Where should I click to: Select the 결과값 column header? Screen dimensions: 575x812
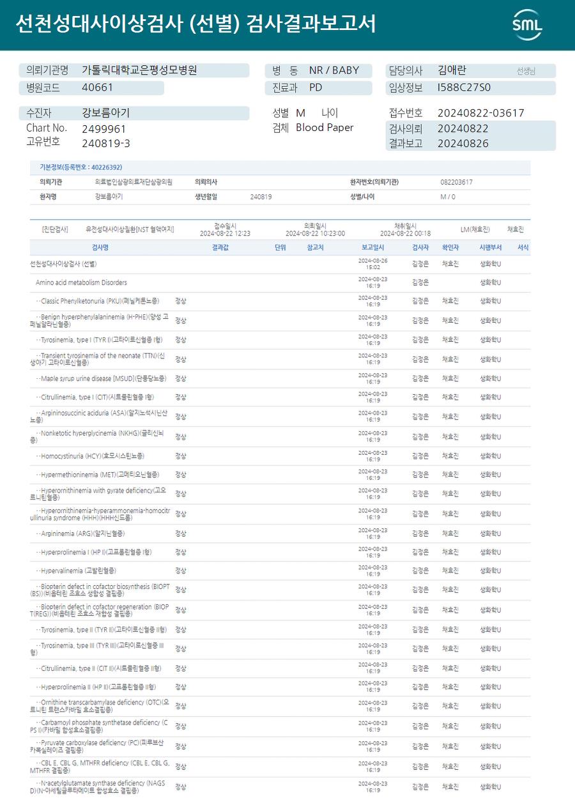(x=220, y=247)
